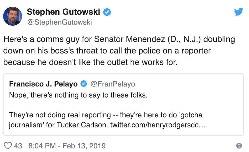Click "Tucker Carlson" in the quoted tweet
Screen dimensions: 249x152
[81, 125]
